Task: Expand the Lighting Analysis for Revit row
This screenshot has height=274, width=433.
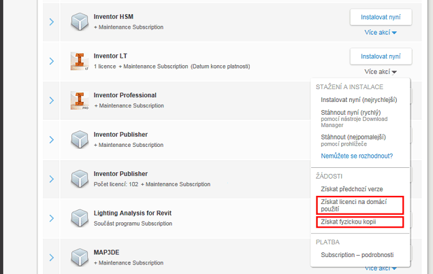Action: pos(51,218)
